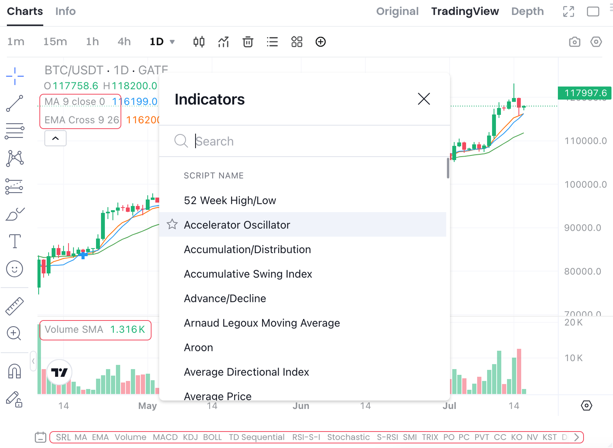Switch to the Depth chart view
613x448 pixels.
[x=527, y=11]
